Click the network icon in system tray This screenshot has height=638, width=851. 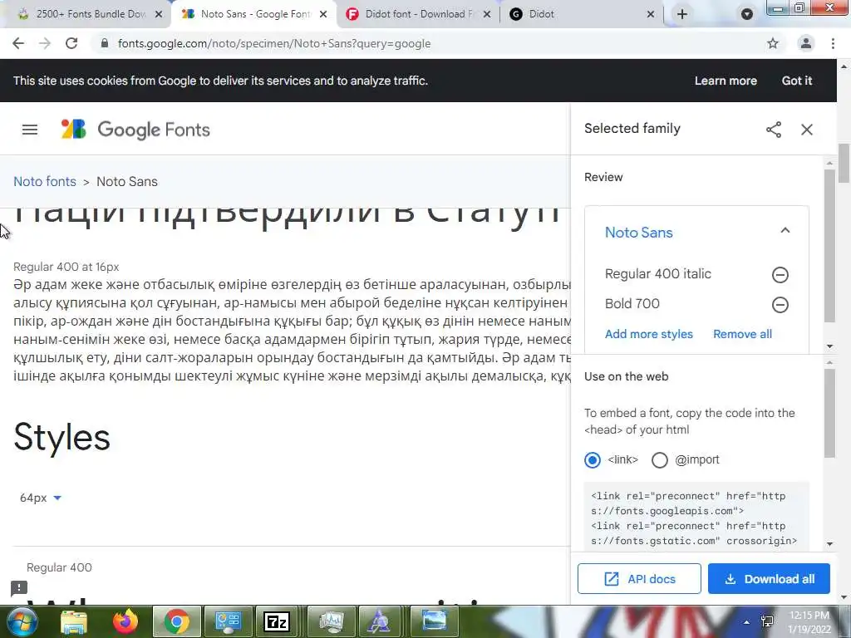pyautogui.click(x=767, y=621)
